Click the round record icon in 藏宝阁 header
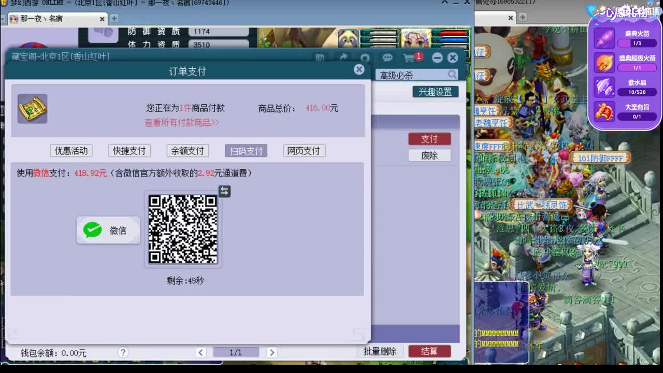Image resolution: width=663 pixels, height=373 pixels. point(365,58)
